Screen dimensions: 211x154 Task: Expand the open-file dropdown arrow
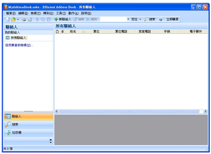point(18,19)
